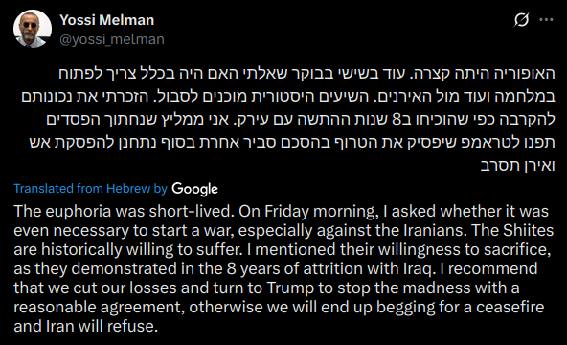Open the three-dot more options menu
This screenshot has height=345, width=567.
point(546,19)
